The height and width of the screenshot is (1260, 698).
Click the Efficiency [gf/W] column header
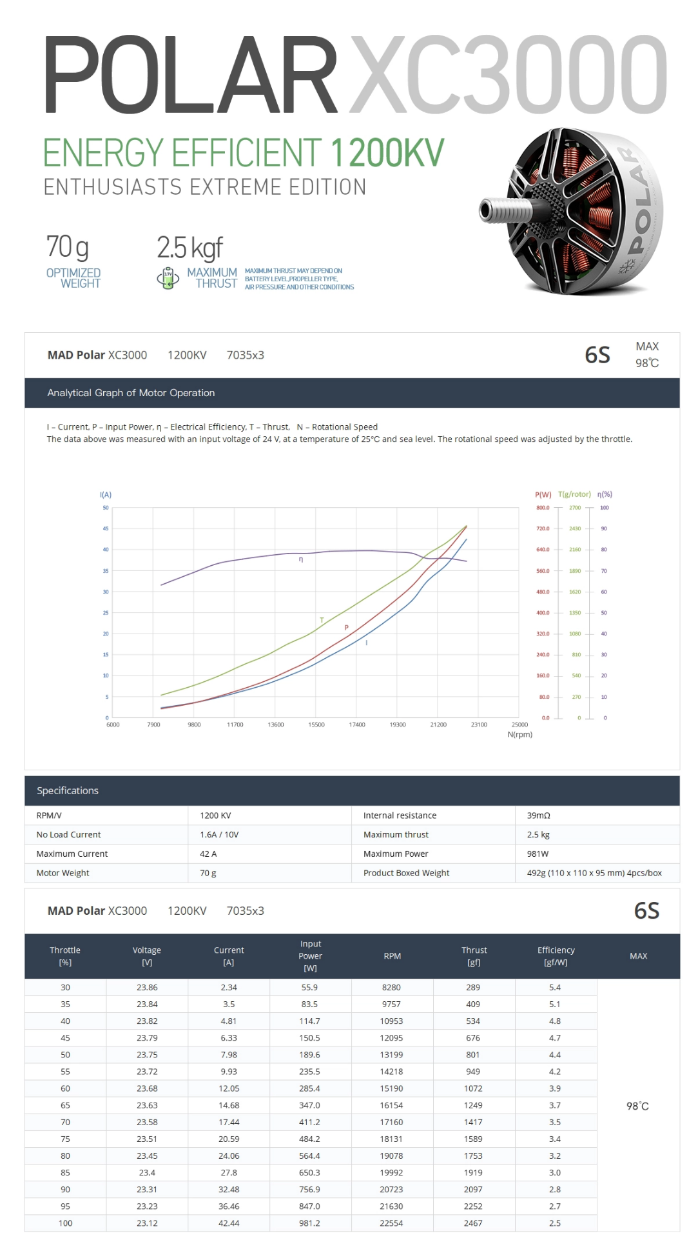click(556, 956)
